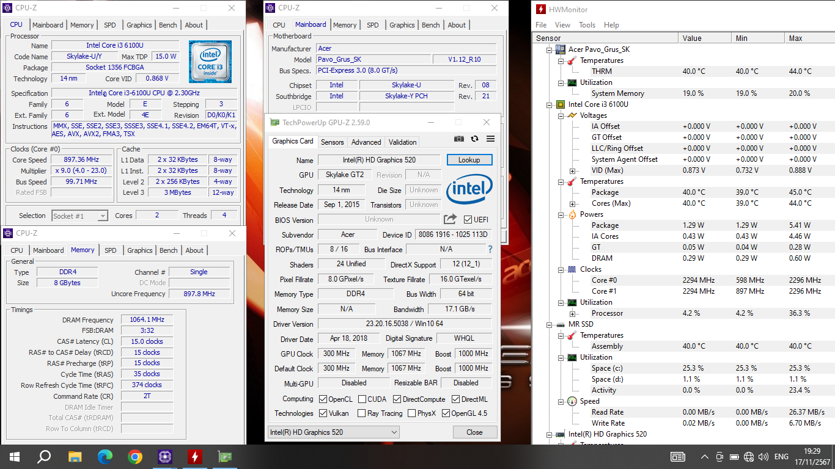Launch Google Chrome from the taskbar
Viewport: 835px width, 469px height.
click(x=134, y=456)
